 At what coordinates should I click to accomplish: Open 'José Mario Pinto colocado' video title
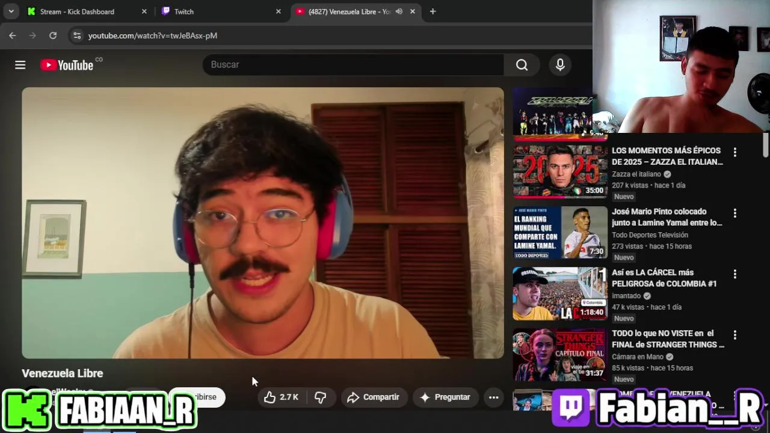(667, 217)
